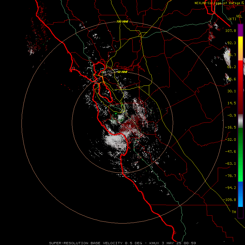This screenshot has width=245, height=245.
Task: Click the [KT] units label
Action: pos(232,19)
